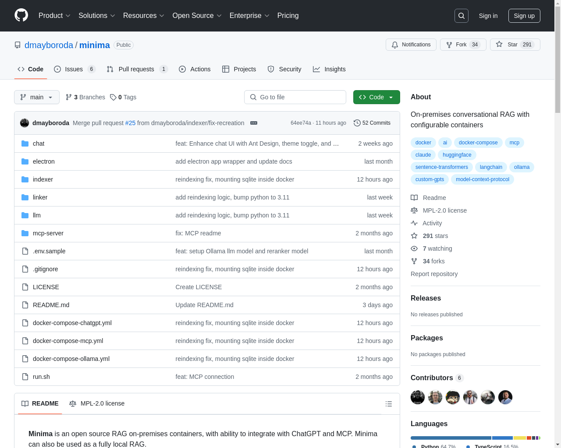
Task: Expand the Enterprise menu
Action: 249,16
